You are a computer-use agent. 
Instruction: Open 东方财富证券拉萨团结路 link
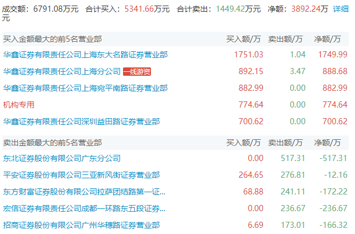(x=84, y=192)
